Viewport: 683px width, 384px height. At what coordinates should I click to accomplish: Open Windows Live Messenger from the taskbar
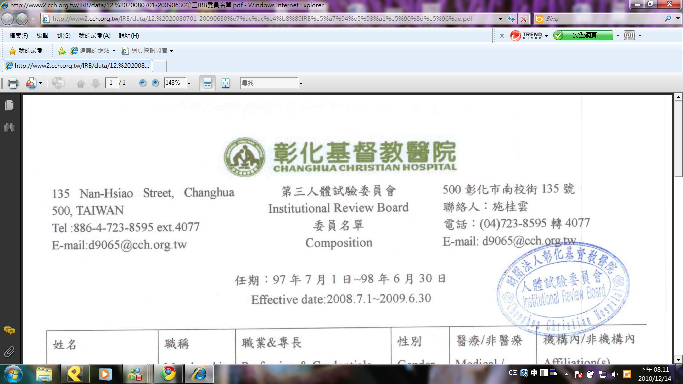click(x=135, y=374)
